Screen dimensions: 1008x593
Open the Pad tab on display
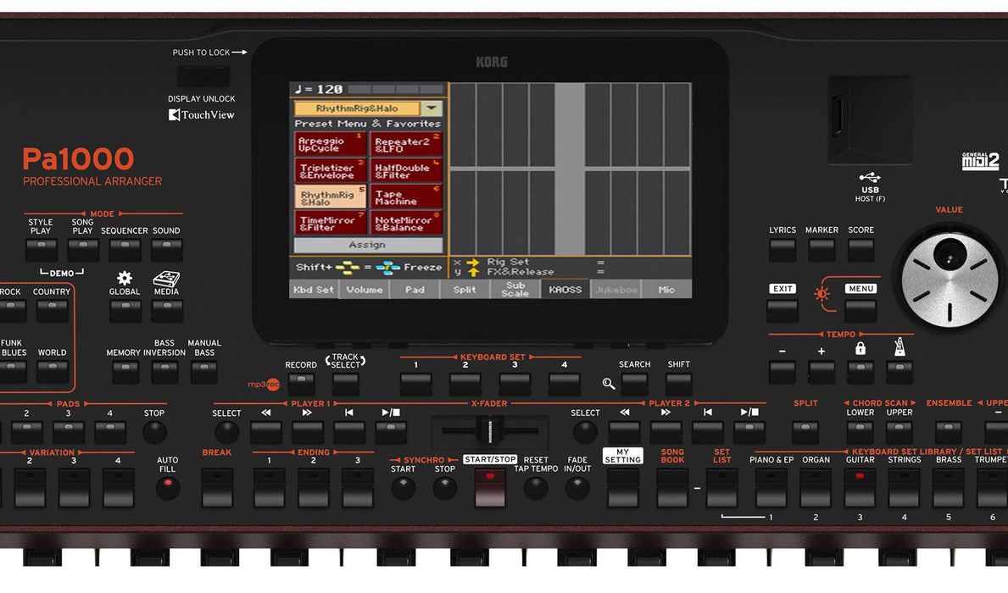(415, 290)
